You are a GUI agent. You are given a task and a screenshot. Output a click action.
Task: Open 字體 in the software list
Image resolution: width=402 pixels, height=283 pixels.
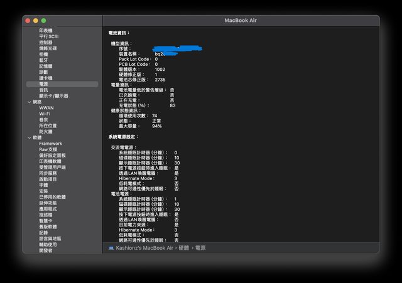click(x=43, y=185)
